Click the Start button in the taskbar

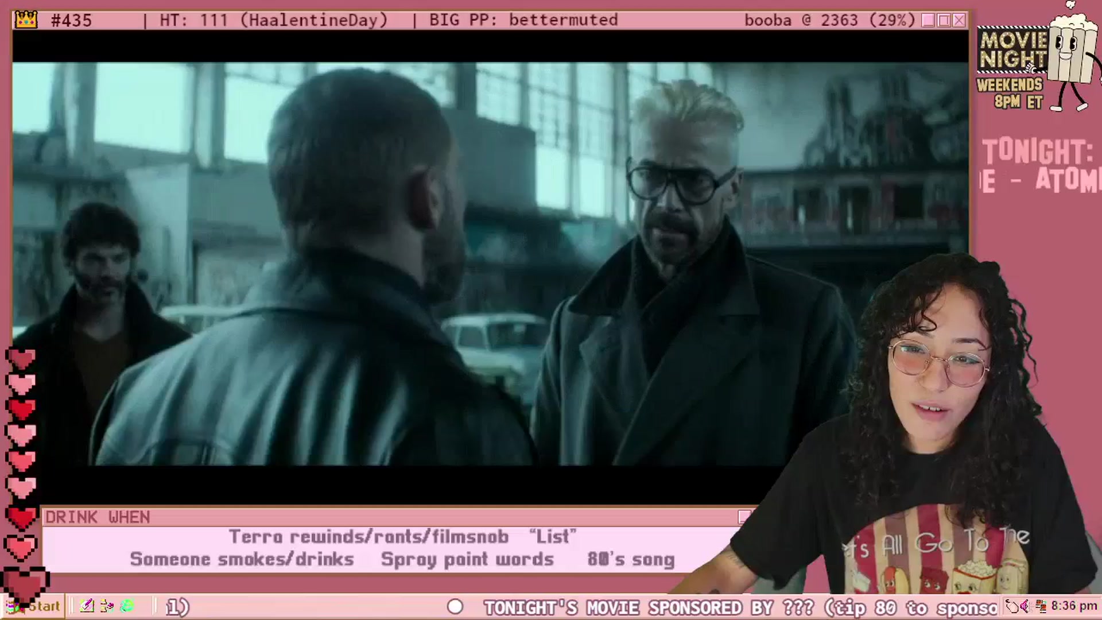pyautogui.click(x=33, y=606)
